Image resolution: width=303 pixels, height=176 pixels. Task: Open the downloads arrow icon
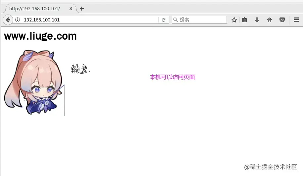257,20
